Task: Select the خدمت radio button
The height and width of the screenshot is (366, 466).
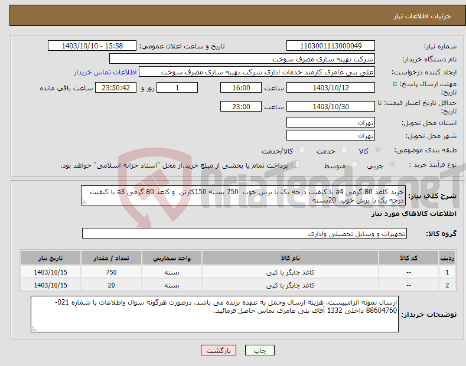Action: click(344, 150)
